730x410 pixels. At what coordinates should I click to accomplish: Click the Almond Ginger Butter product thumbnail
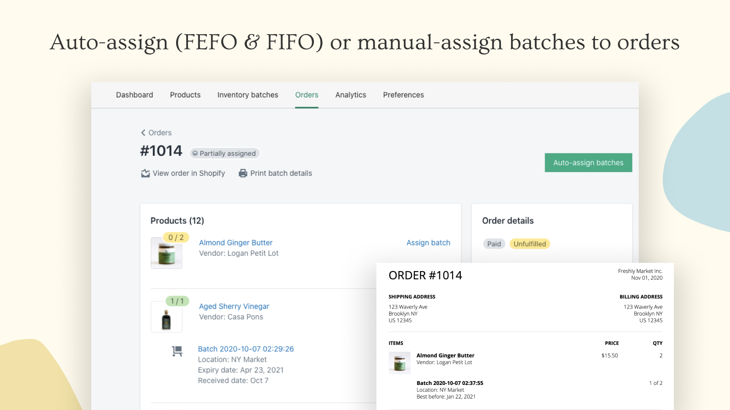pos(167,253)
